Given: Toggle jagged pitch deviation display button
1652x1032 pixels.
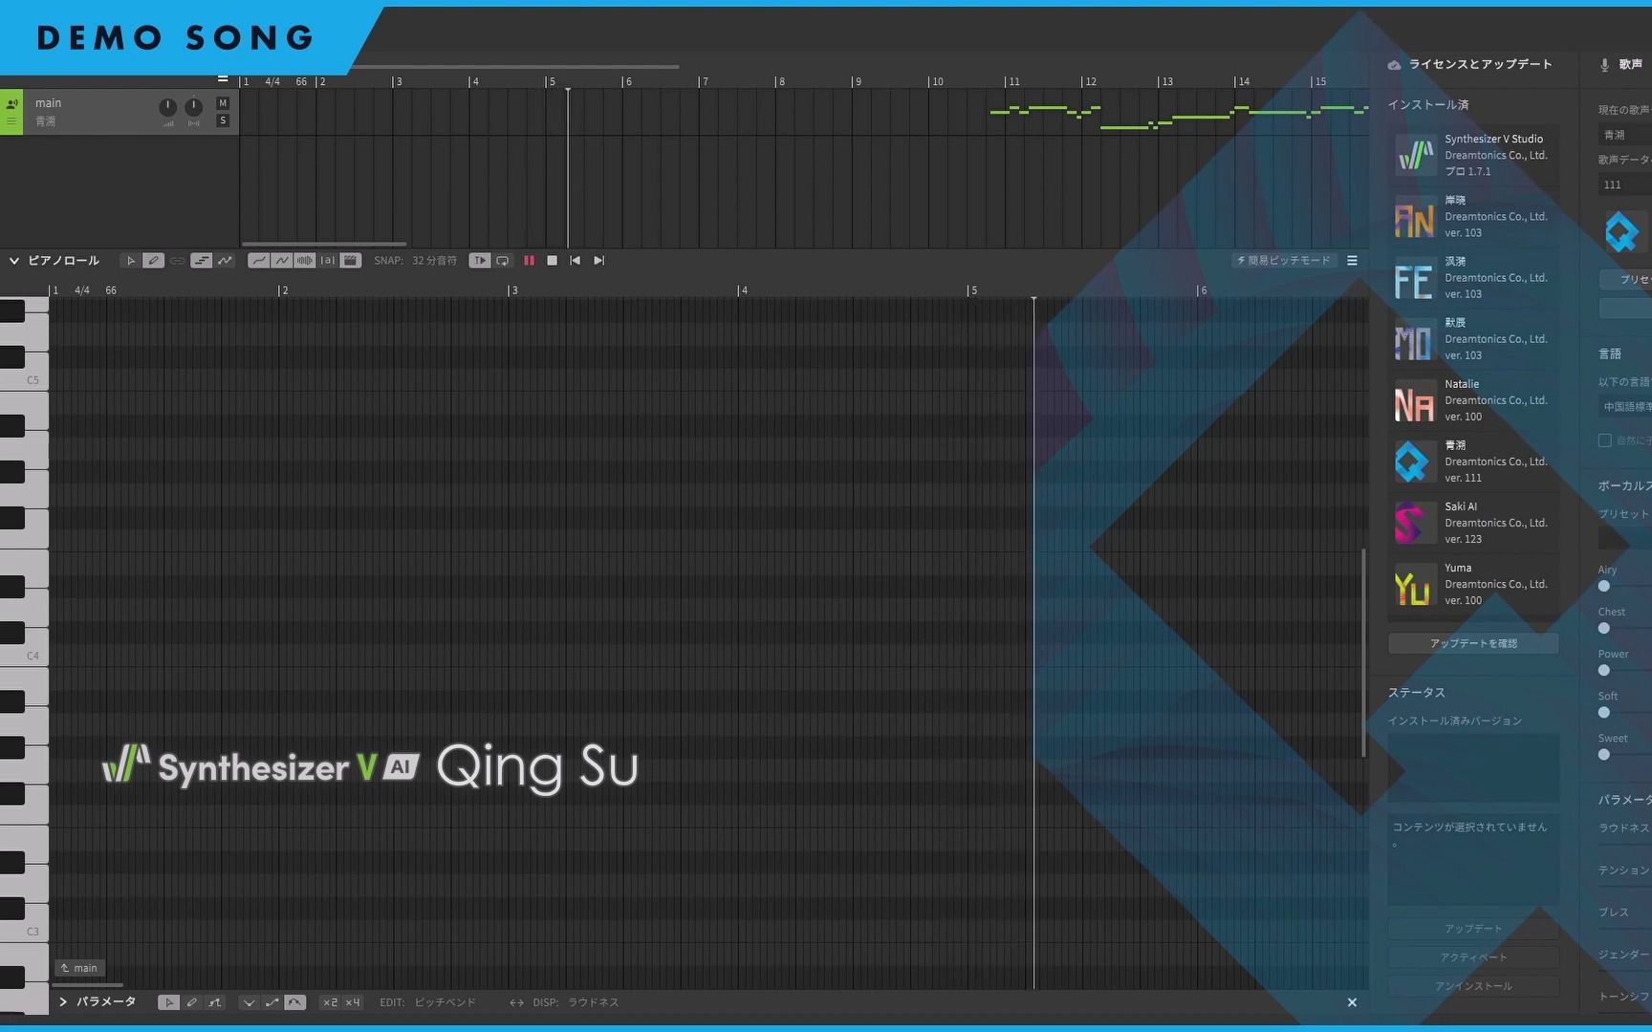Looking at the screenshot, I should pyautogui.click(x=281, y=261).
